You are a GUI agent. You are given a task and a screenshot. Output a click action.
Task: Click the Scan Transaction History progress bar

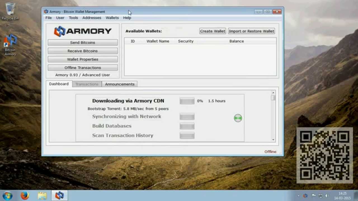click(x=187, y=136)
